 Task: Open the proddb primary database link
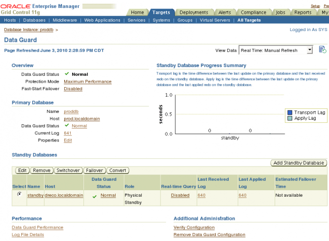(x=71, y=111)
